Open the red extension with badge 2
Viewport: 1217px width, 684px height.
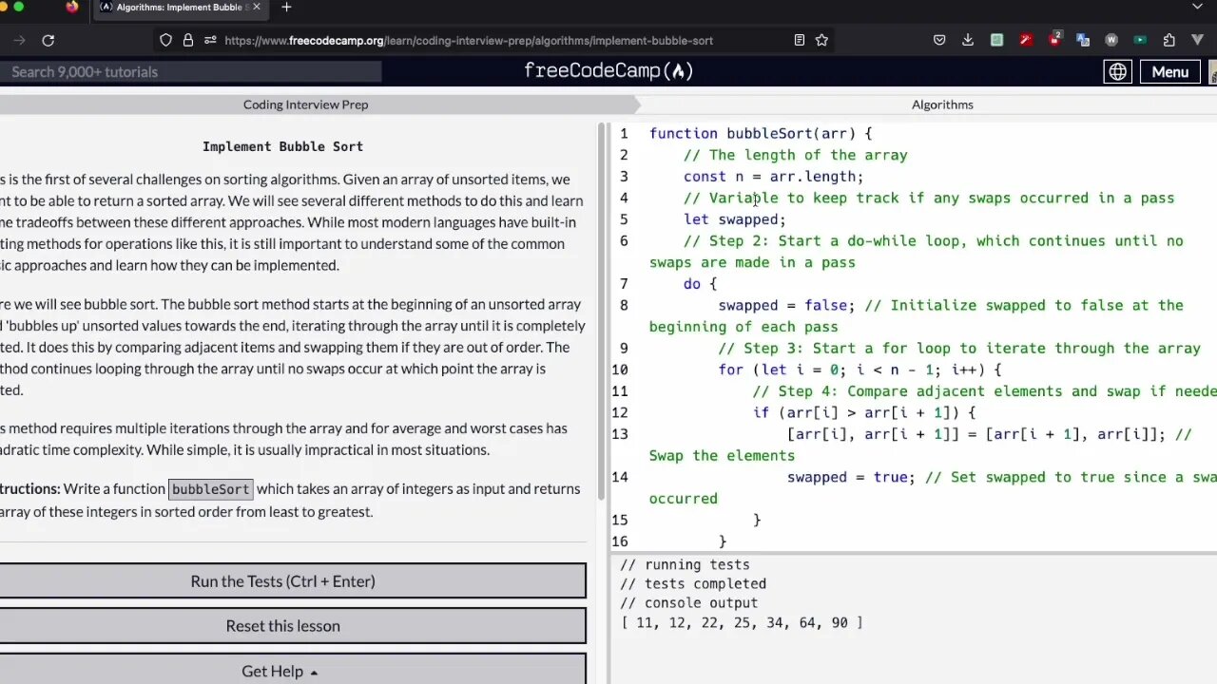click(x=1054, y=39)
